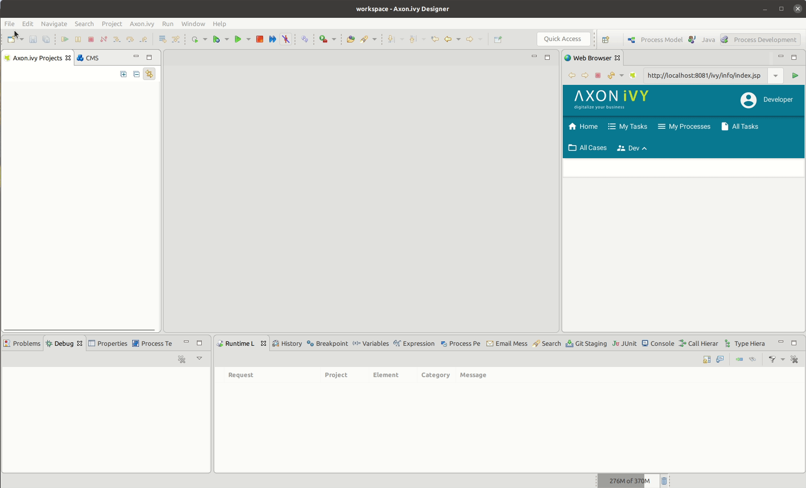Click the Resume debug icon
The height and width of the screenshot is (488, 806).
pyautogui.click(x=65, y=40)
